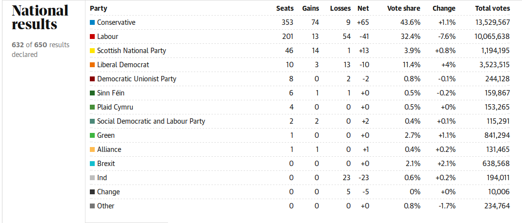522x223 pixels.
Task: Open the Conservative party row
Action: [116, 22]
